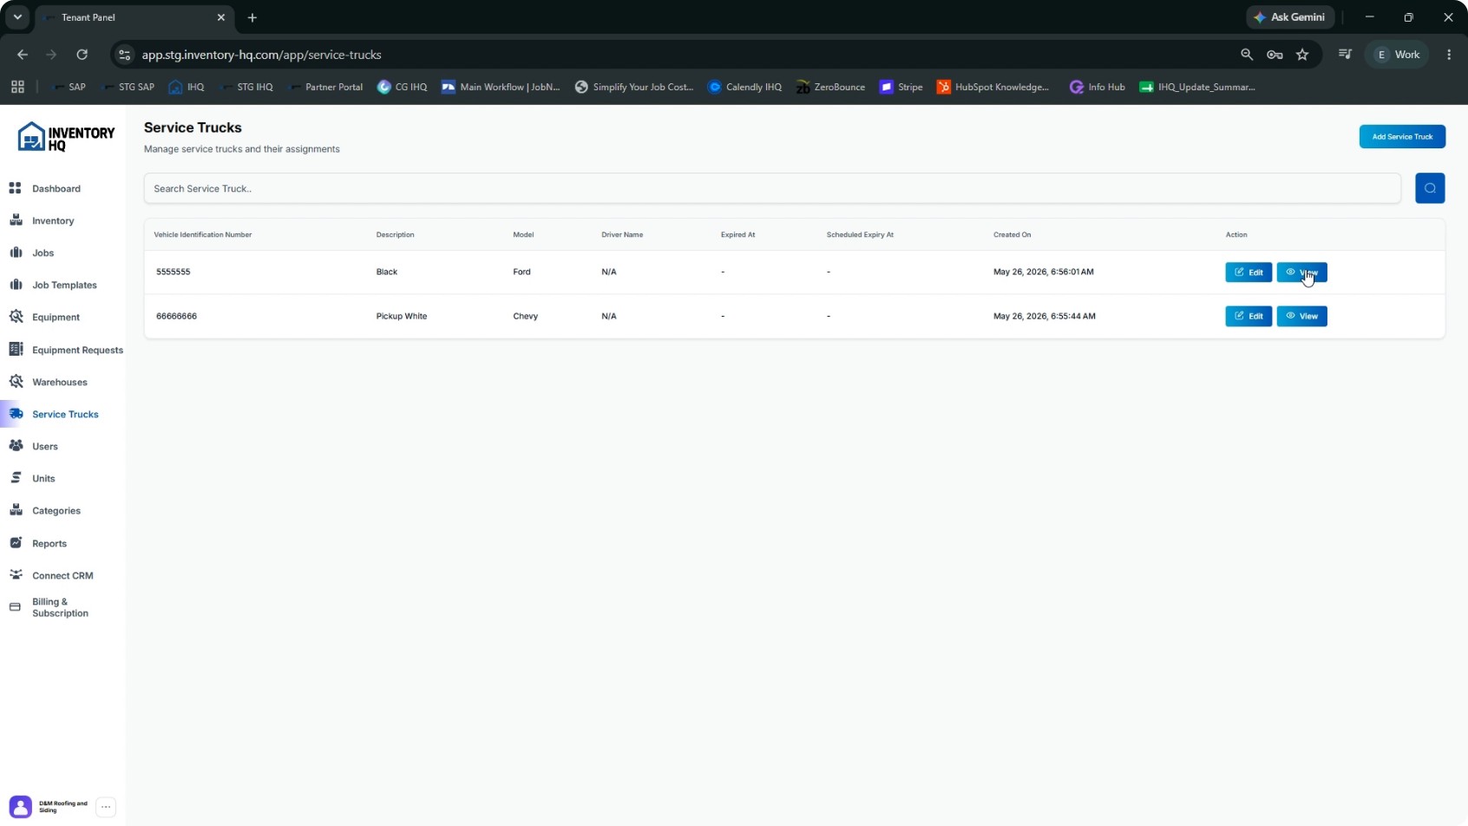Close the Tenant Panel tab
Screen dimensions: 1468x826
pyautogui.click(x=220, y=17)
